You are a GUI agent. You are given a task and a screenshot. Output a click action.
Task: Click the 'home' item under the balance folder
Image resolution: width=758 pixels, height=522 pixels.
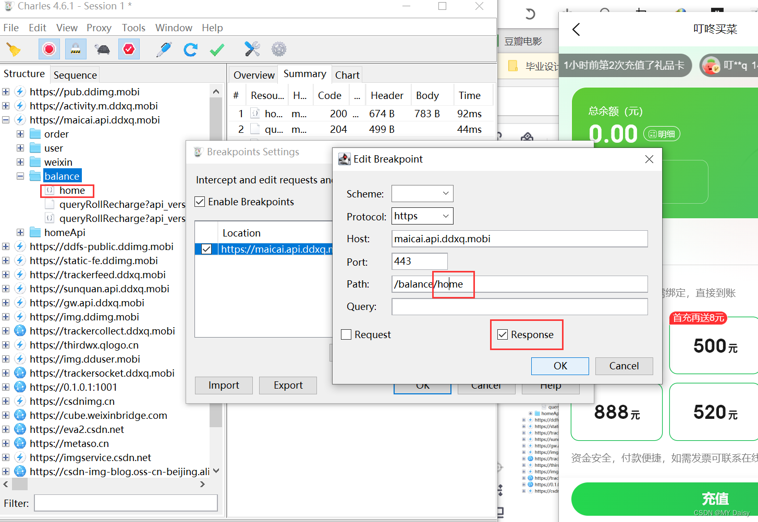72,191
